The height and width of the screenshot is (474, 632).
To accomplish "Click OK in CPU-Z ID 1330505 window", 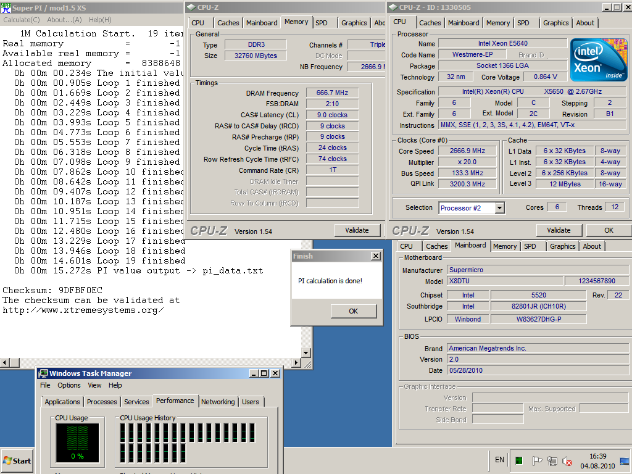I will tap(609, 230).
